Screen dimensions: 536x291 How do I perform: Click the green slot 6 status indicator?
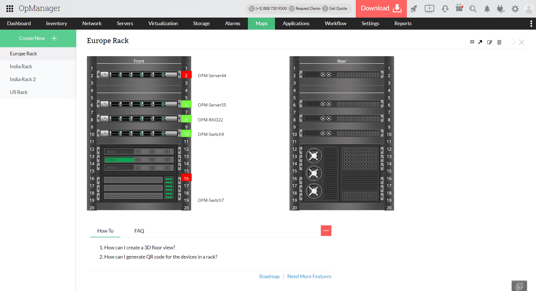186,105
